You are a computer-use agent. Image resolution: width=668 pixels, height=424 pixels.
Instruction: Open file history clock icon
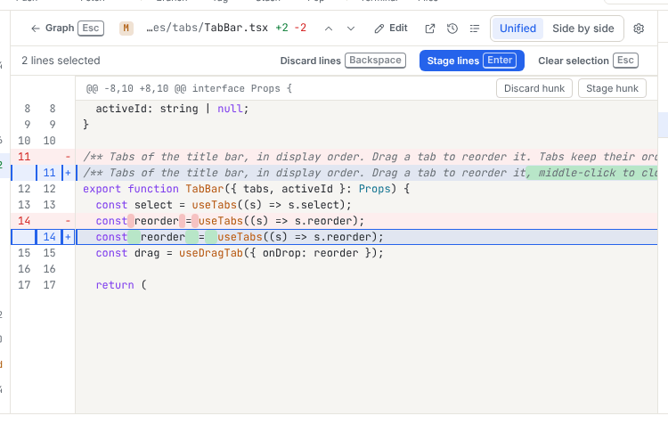pos(452,29)
